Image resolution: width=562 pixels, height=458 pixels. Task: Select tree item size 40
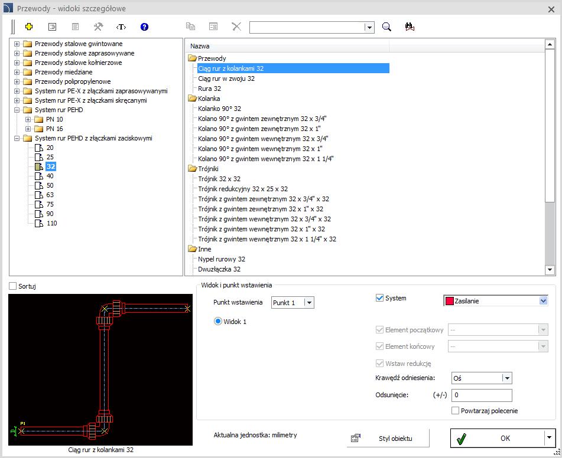click(50, 176)
